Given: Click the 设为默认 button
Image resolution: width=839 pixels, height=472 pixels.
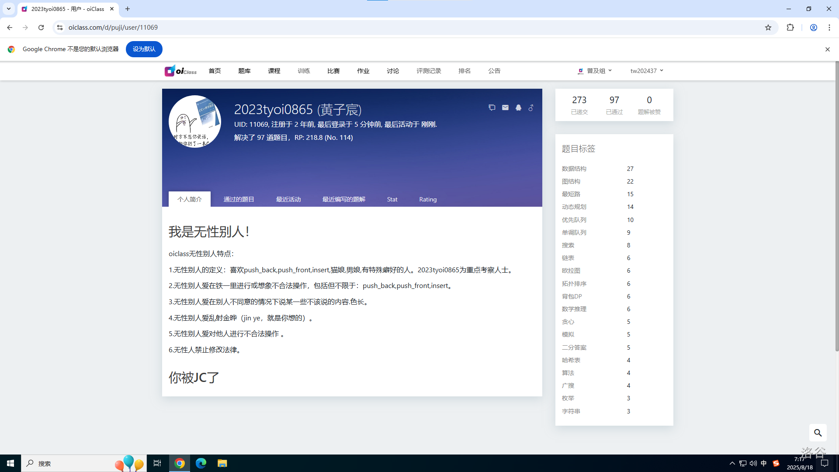Looking at the screenshot, I should [x=144, y=49].
